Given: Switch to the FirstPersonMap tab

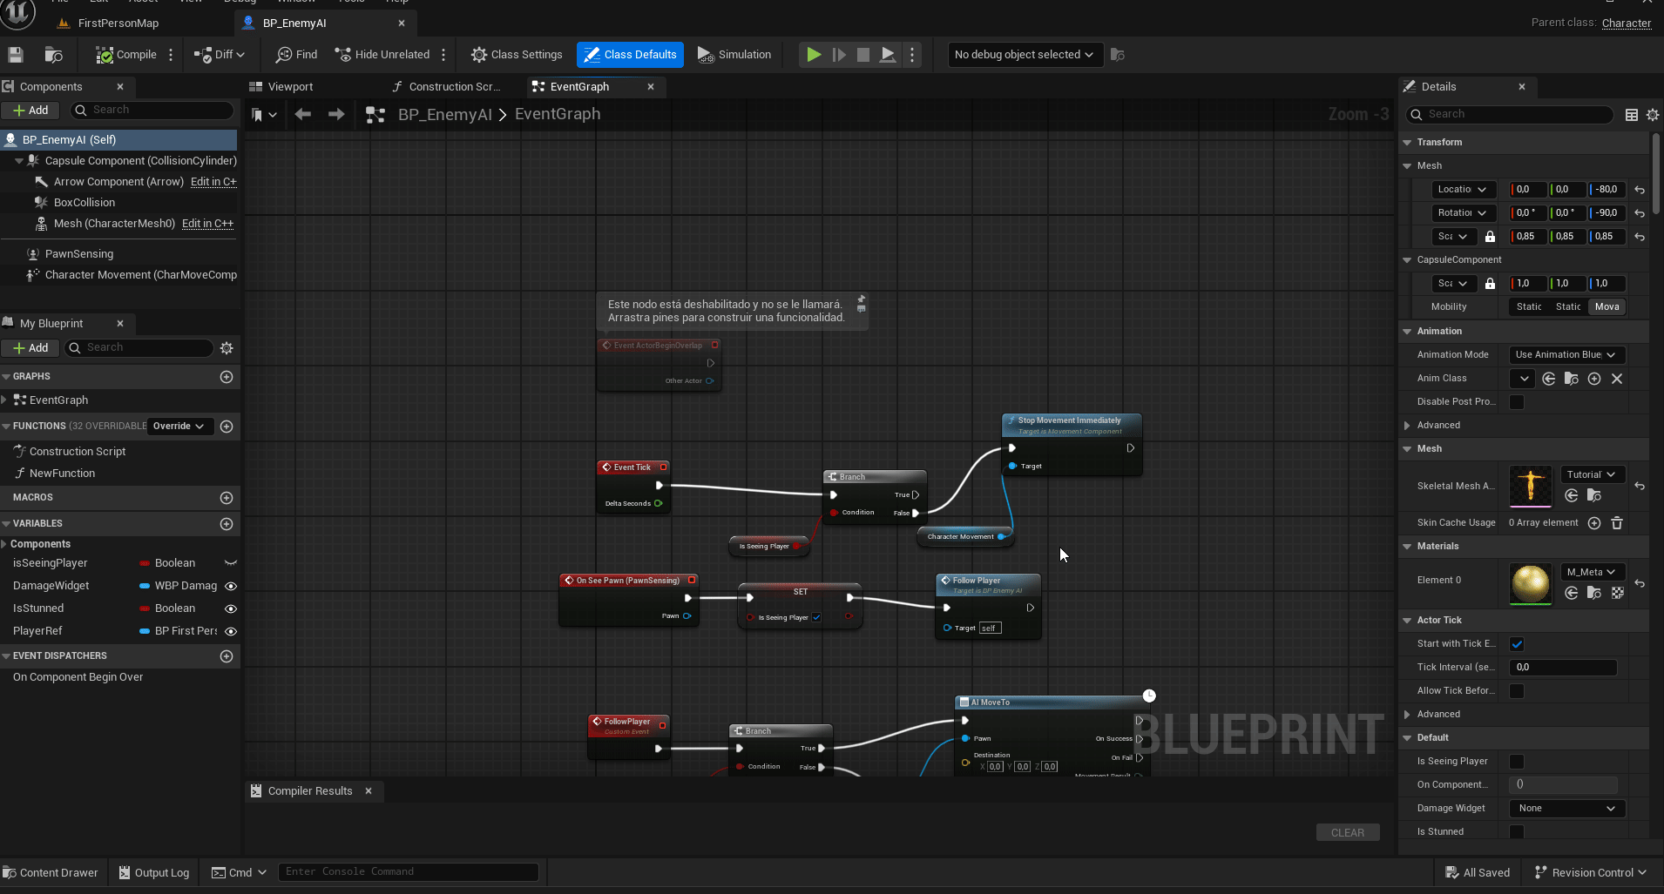Looking at the screenshot, I should 118,24.
